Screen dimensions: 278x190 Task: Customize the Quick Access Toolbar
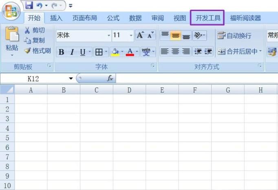[x=71, y=6]
